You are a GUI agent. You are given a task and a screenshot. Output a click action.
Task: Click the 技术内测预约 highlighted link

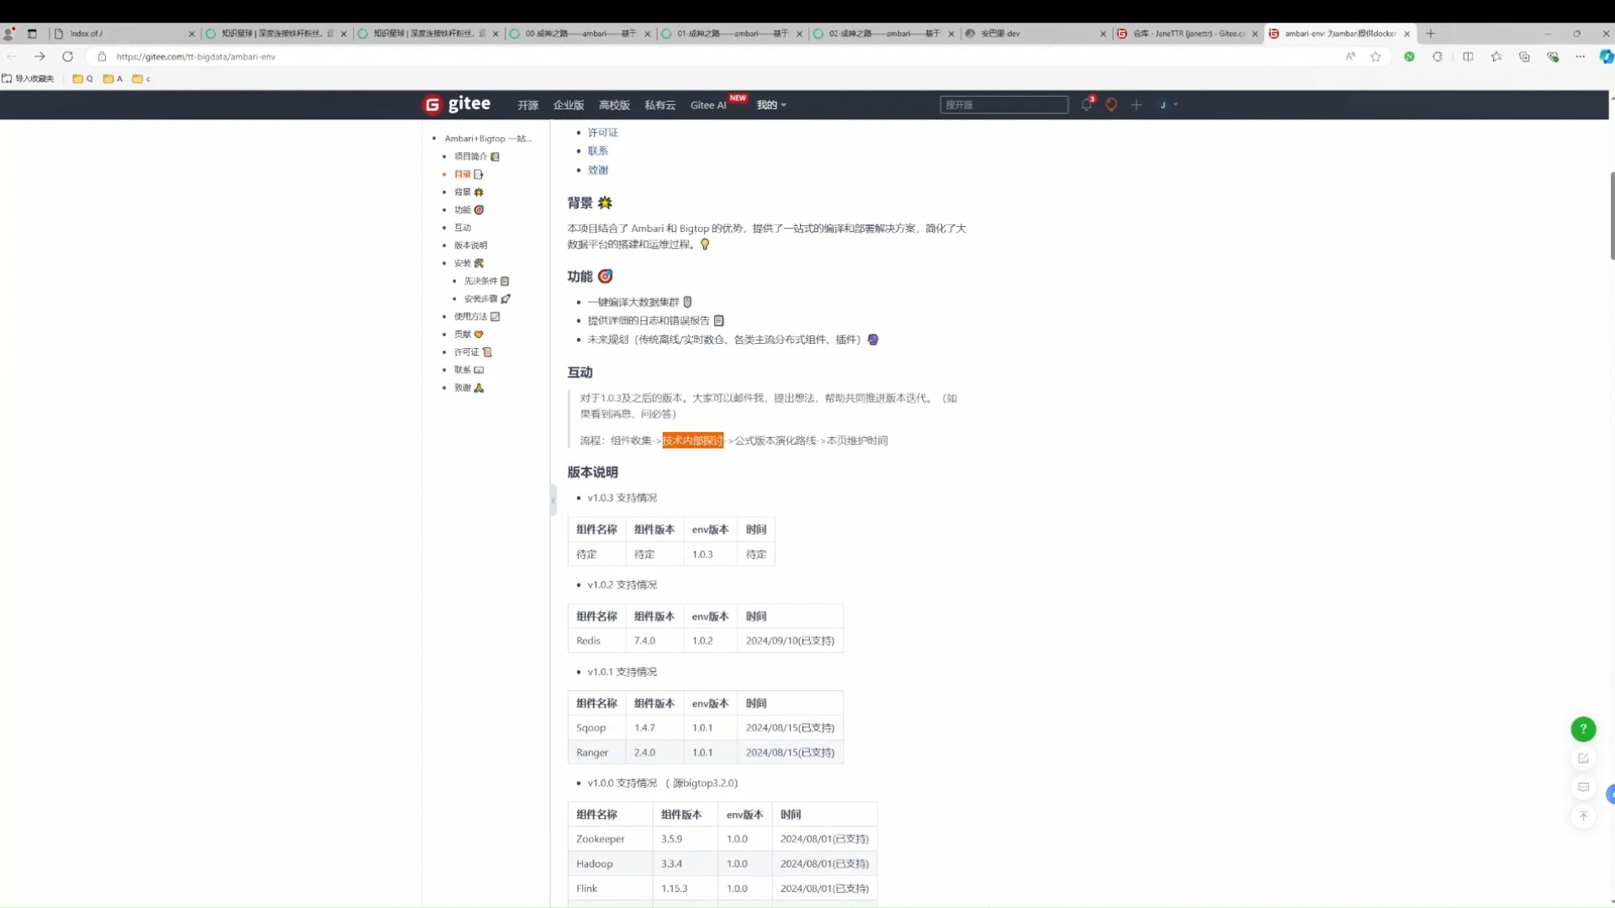[693, 439]
